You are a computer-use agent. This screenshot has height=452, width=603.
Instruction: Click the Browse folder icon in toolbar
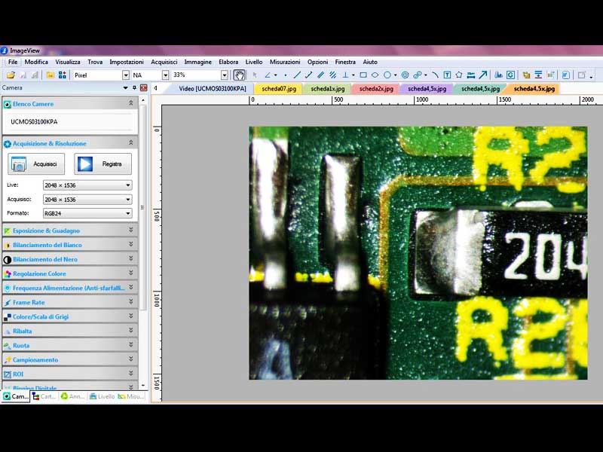click(x=50, y=75)
